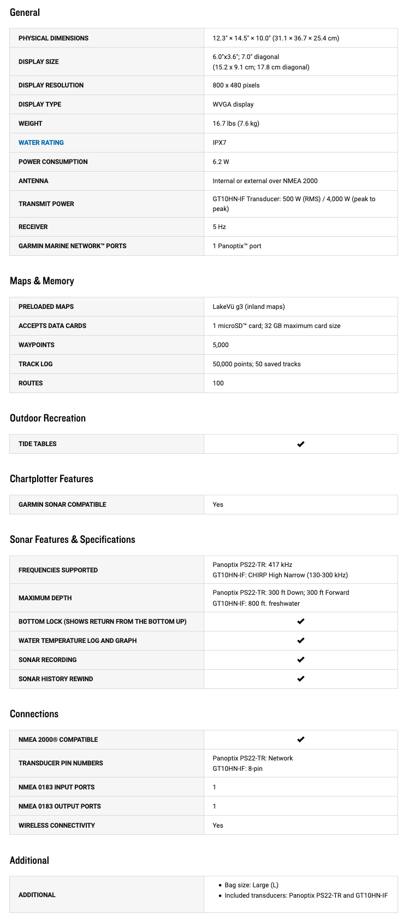
Task: Select the Outdoor Recreation heading
Action: (x=48, y=418)
